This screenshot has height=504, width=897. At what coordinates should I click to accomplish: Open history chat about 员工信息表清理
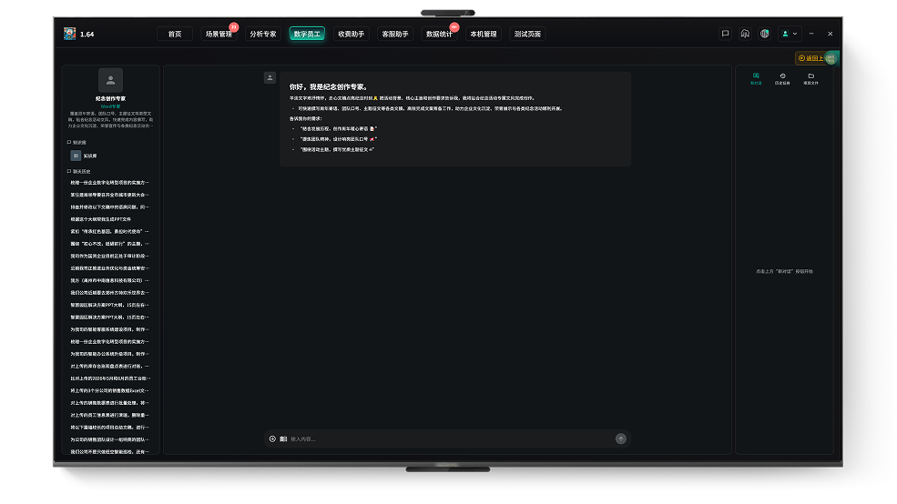coord(109,416)
